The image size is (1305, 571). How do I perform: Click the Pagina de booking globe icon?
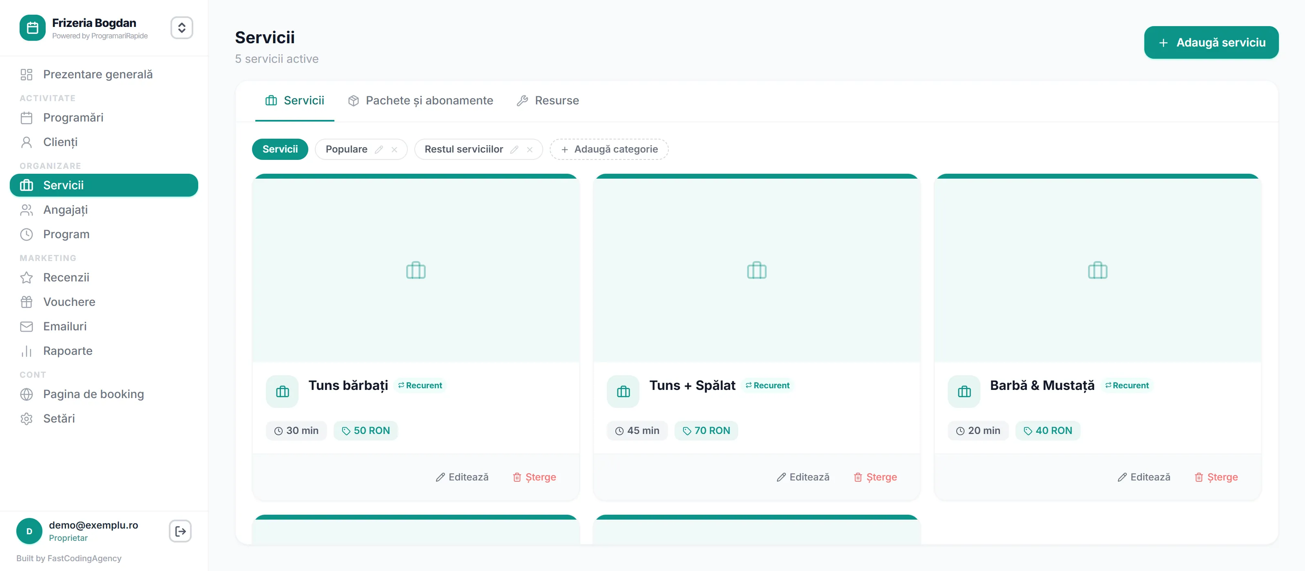tap(27, 394)
